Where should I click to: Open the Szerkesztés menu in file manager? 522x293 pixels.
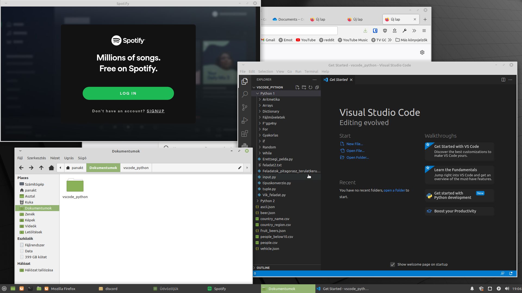(36, 158)
